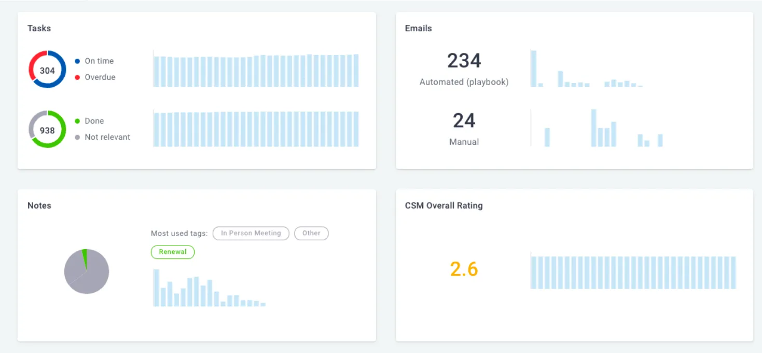Click the CSM Overall Rating bar chart
Screen dimensions: 762x353
(633, 270)
